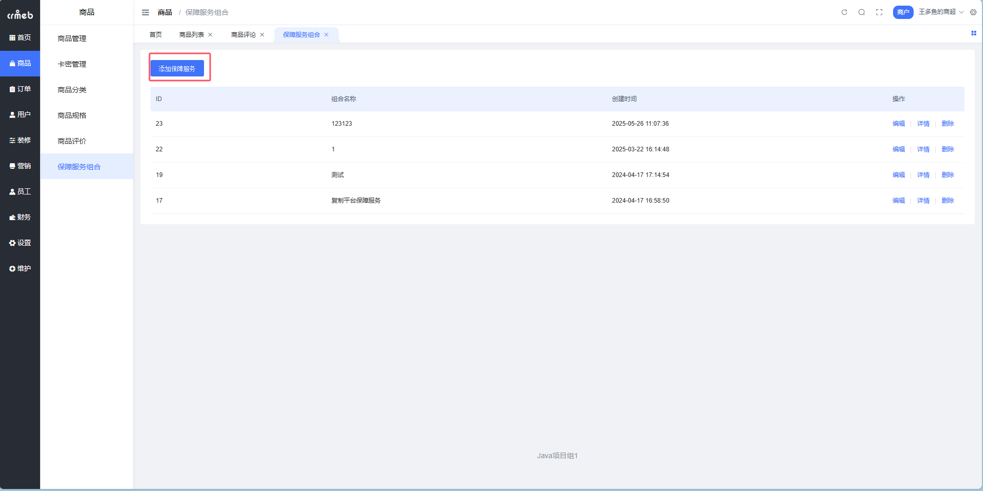Open the settings gear in header
The image size is (983, 491).
coord(973,12)
